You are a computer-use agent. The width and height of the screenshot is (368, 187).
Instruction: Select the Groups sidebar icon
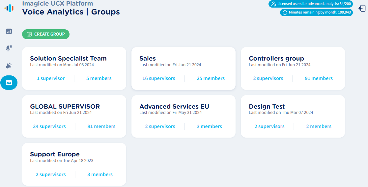click(x=9, y=83)
